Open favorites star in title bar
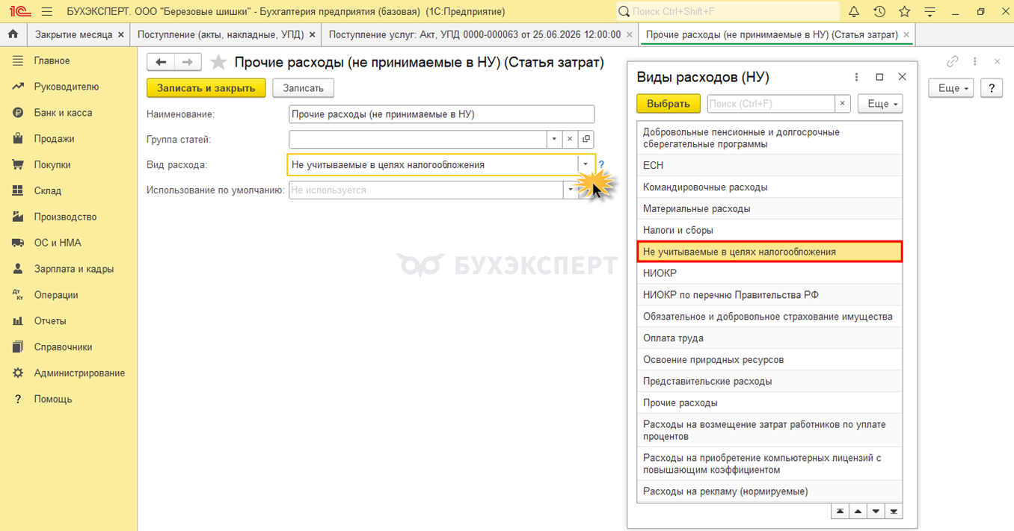 click(x=905, y=12)
